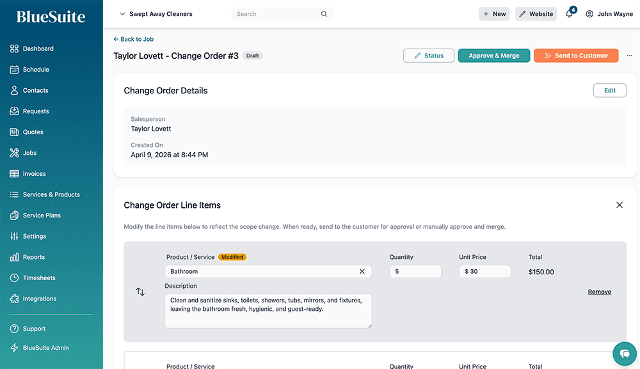Click the Reports bar chart icon
The image size is (640, 369).
(x=14, y=257)
